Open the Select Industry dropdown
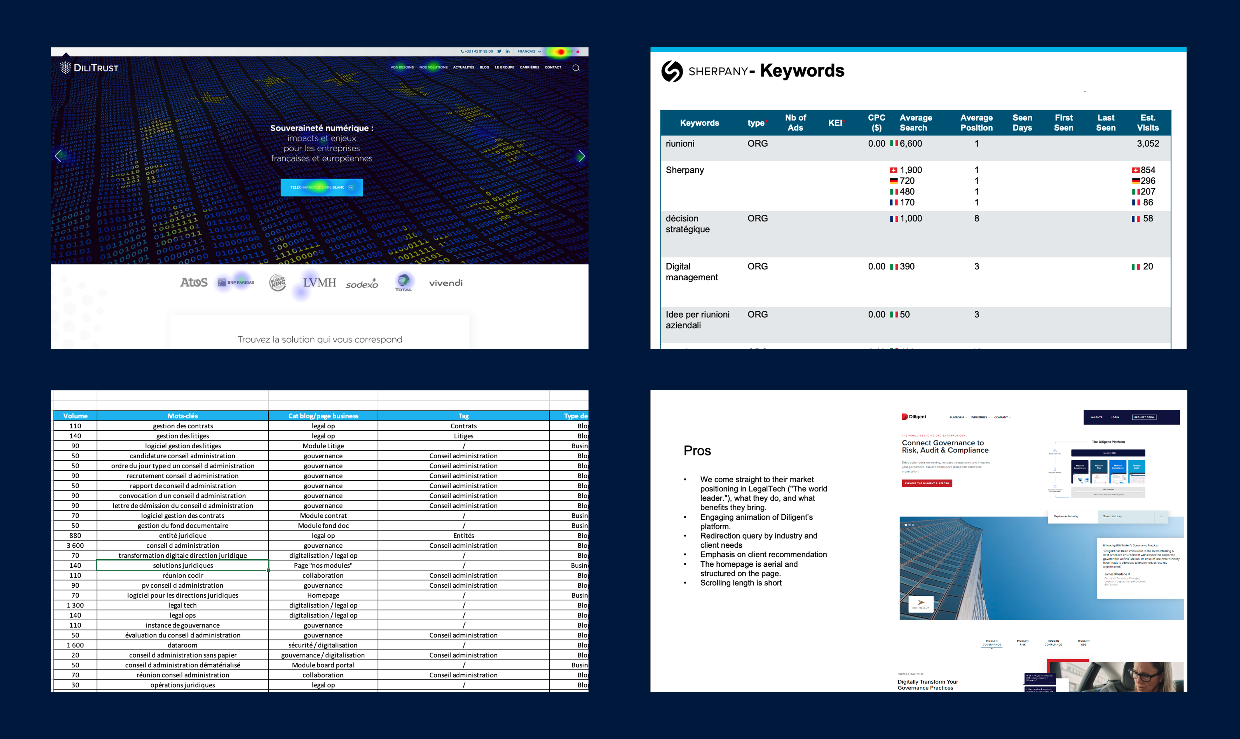 pyautogui.click(x=1133, y=516)
